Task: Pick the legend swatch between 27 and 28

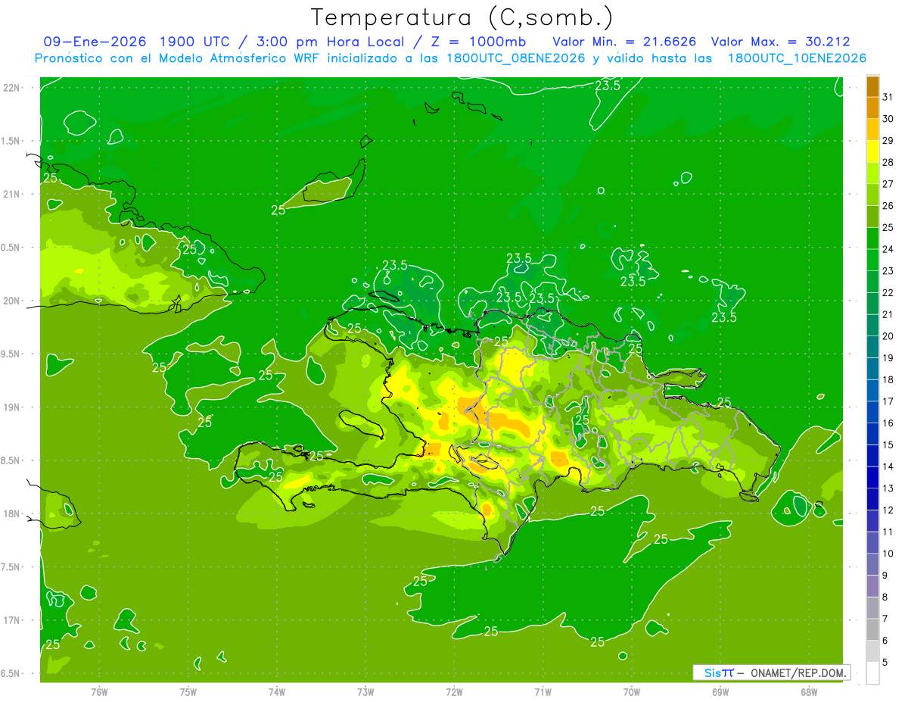Action: pos(872,173)
